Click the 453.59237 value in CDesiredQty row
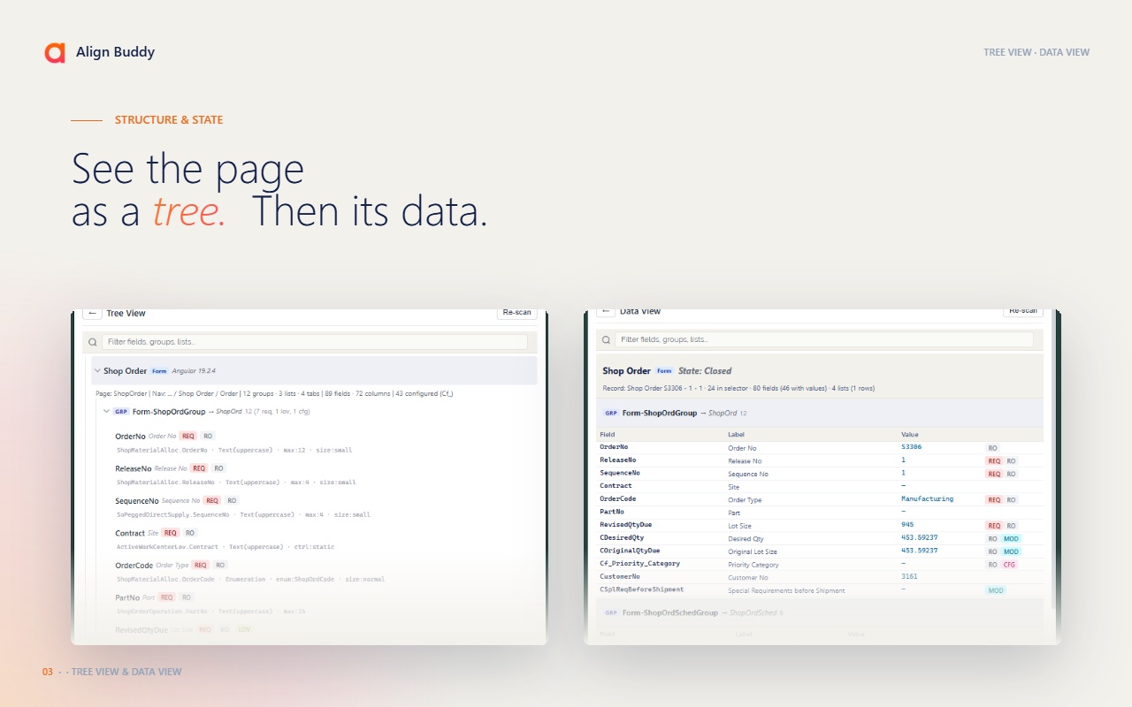Image resolution: width=1132 pixels, height=707 pixels. coord(920,538)
